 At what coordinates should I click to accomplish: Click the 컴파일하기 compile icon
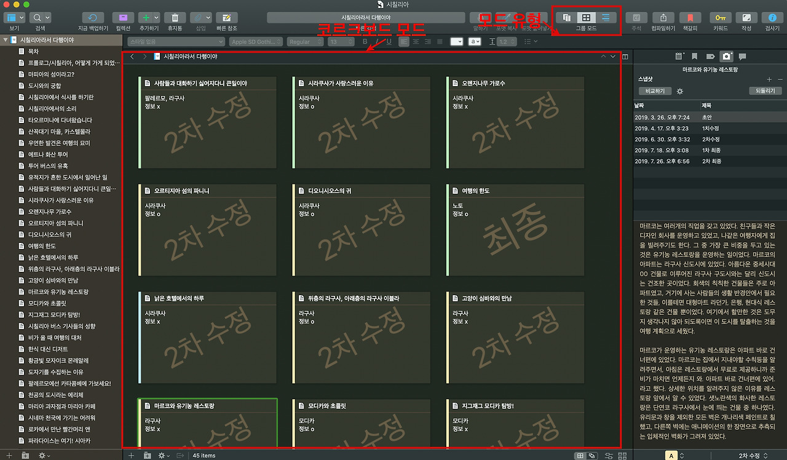tap(663, 18)
